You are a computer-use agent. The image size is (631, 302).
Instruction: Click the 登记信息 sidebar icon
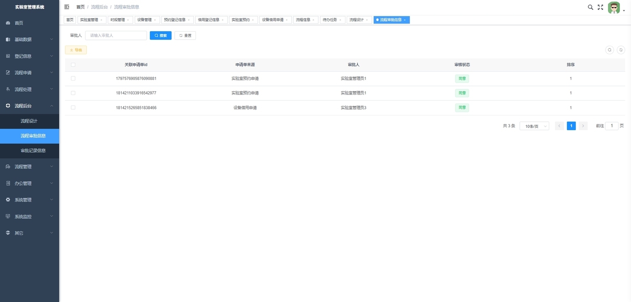pyautogui.click(x=8, y=56)
